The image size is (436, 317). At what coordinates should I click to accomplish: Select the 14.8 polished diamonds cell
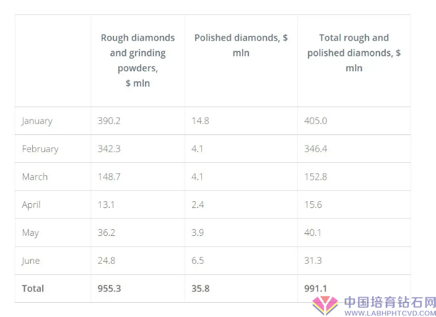(x=200, y=121)
